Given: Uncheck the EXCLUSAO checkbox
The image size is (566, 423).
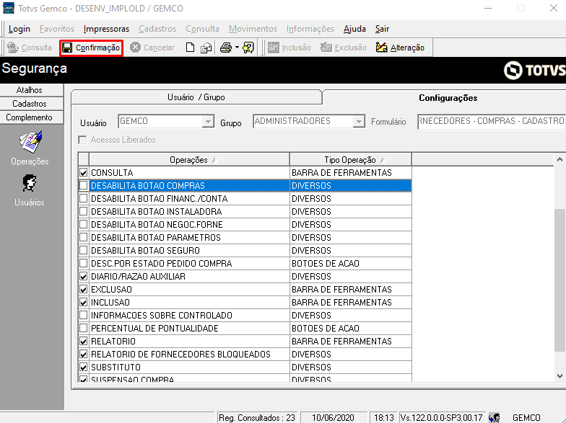Looking at the screenshot, I should (84, 290).
